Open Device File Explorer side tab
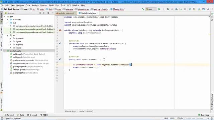Screen dimensions: 214x120 point(212,101)
